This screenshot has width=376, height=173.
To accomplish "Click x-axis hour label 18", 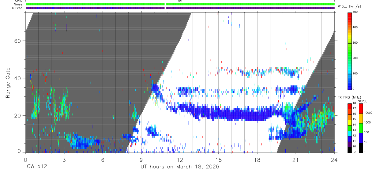I will [x=257, y=159].
